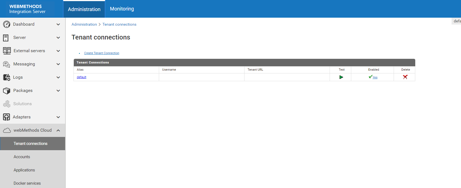Toggle the Enabled Yes link for default
This screenshot has height=188, width=461.
pos(375,78)
